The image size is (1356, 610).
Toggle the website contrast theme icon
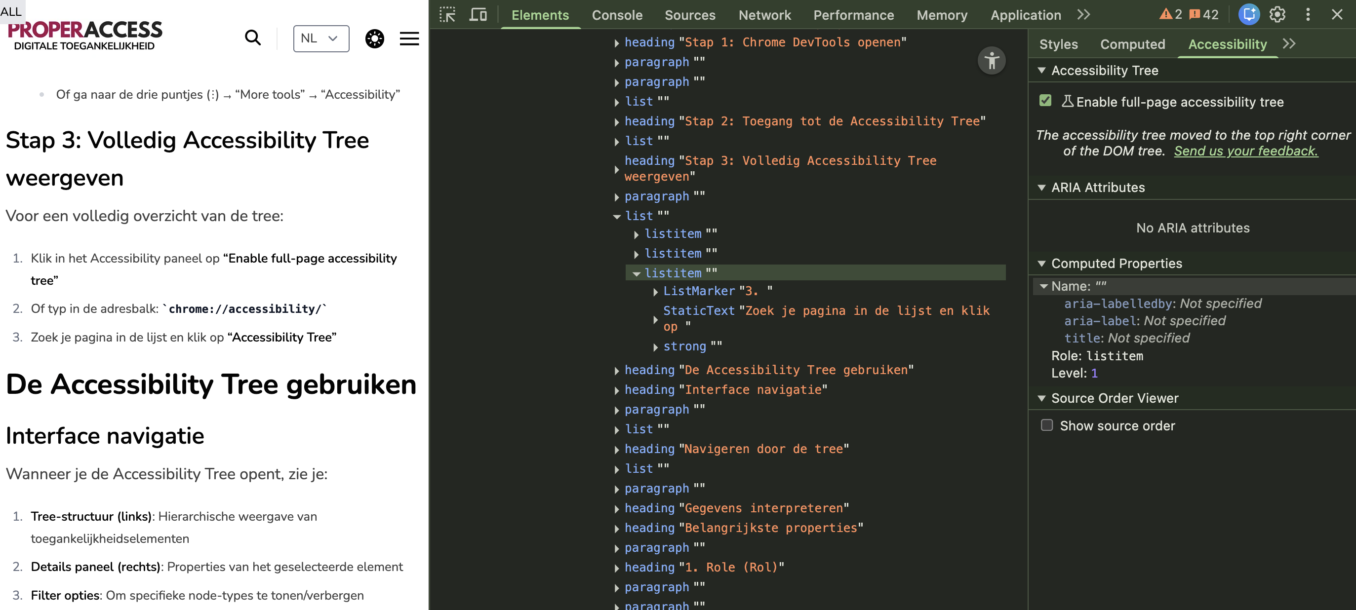click(374, 38)
